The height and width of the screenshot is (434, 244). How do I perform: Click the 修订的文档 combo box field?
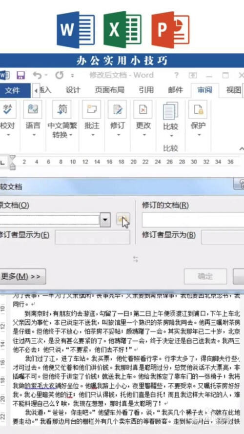point(193,220)
